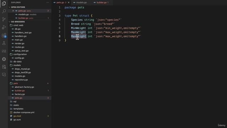This screenshot has width=227, height=128.
Task: Open config.go file
Action: pyautogui.click(x=20, y=58)
